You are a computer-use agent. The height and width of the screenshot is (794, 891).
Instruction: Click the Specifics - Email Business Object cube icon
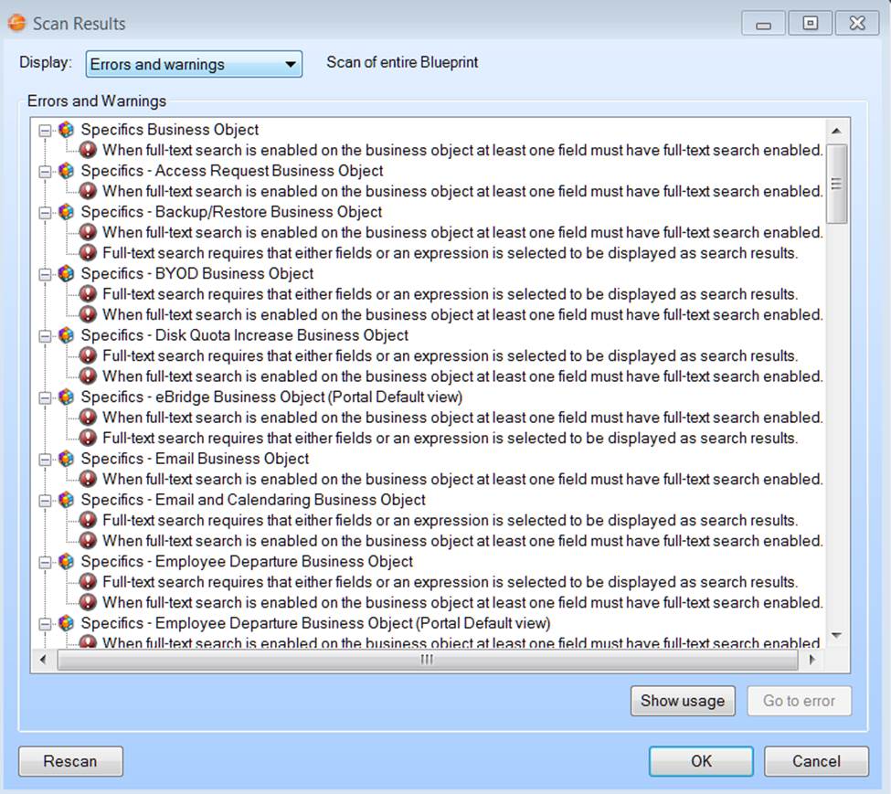[66, 459]
